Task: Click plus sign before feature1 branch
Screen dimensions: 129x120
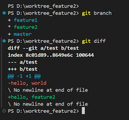Action: pos(9,20)
